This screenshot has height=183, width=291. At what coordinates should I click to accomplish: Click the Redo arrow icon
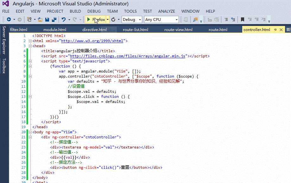coord(75,19)
